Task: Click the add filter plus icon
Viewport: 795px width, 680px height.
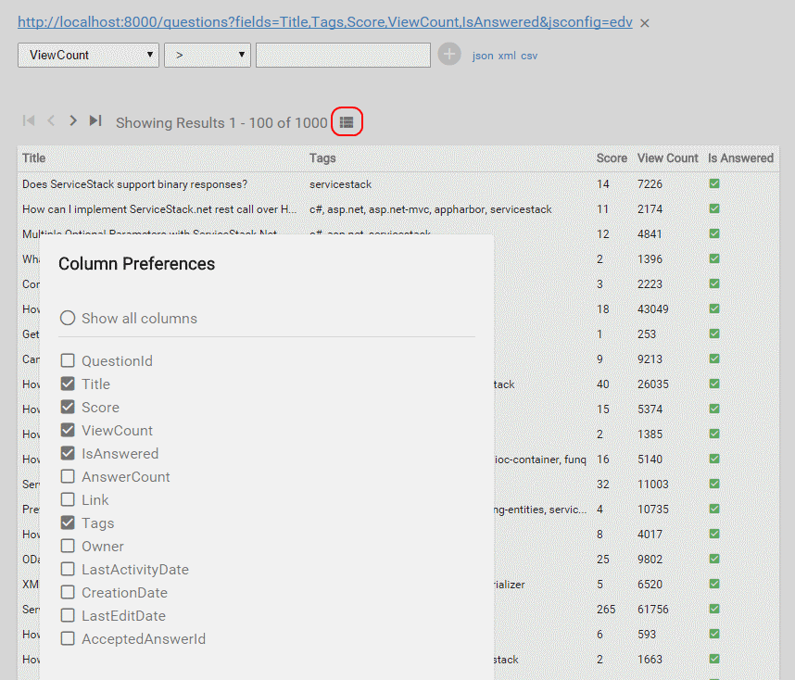Action: [x=449, y=55]
